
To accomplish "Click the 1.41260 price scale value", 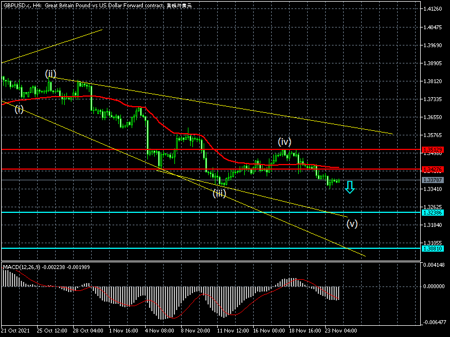I will (x=433, y=10).
